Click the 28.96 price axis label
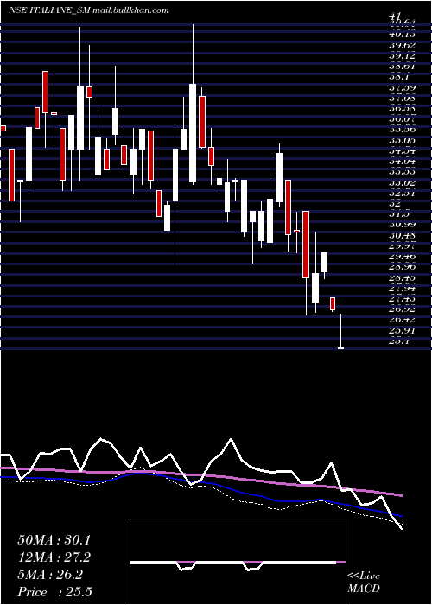The width and height of the screenshot is (432, 605). [x=403, y=267]
